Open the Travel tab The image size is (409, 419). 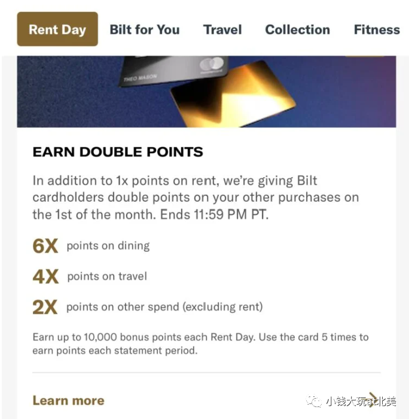click(222, 29)
